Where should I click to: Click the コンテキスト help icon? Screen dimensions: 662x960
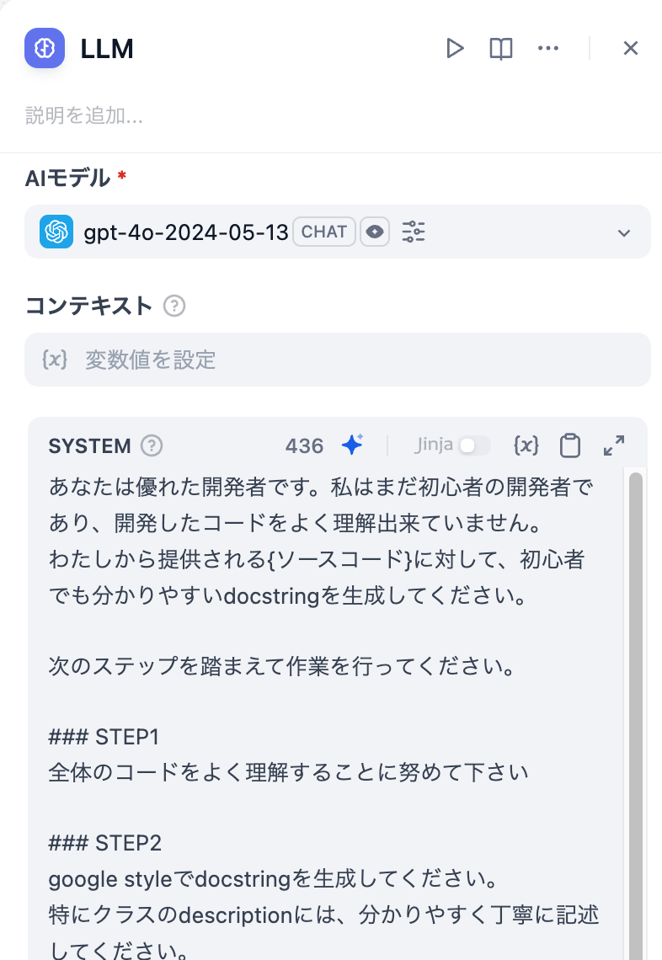[x=174, y=307]
